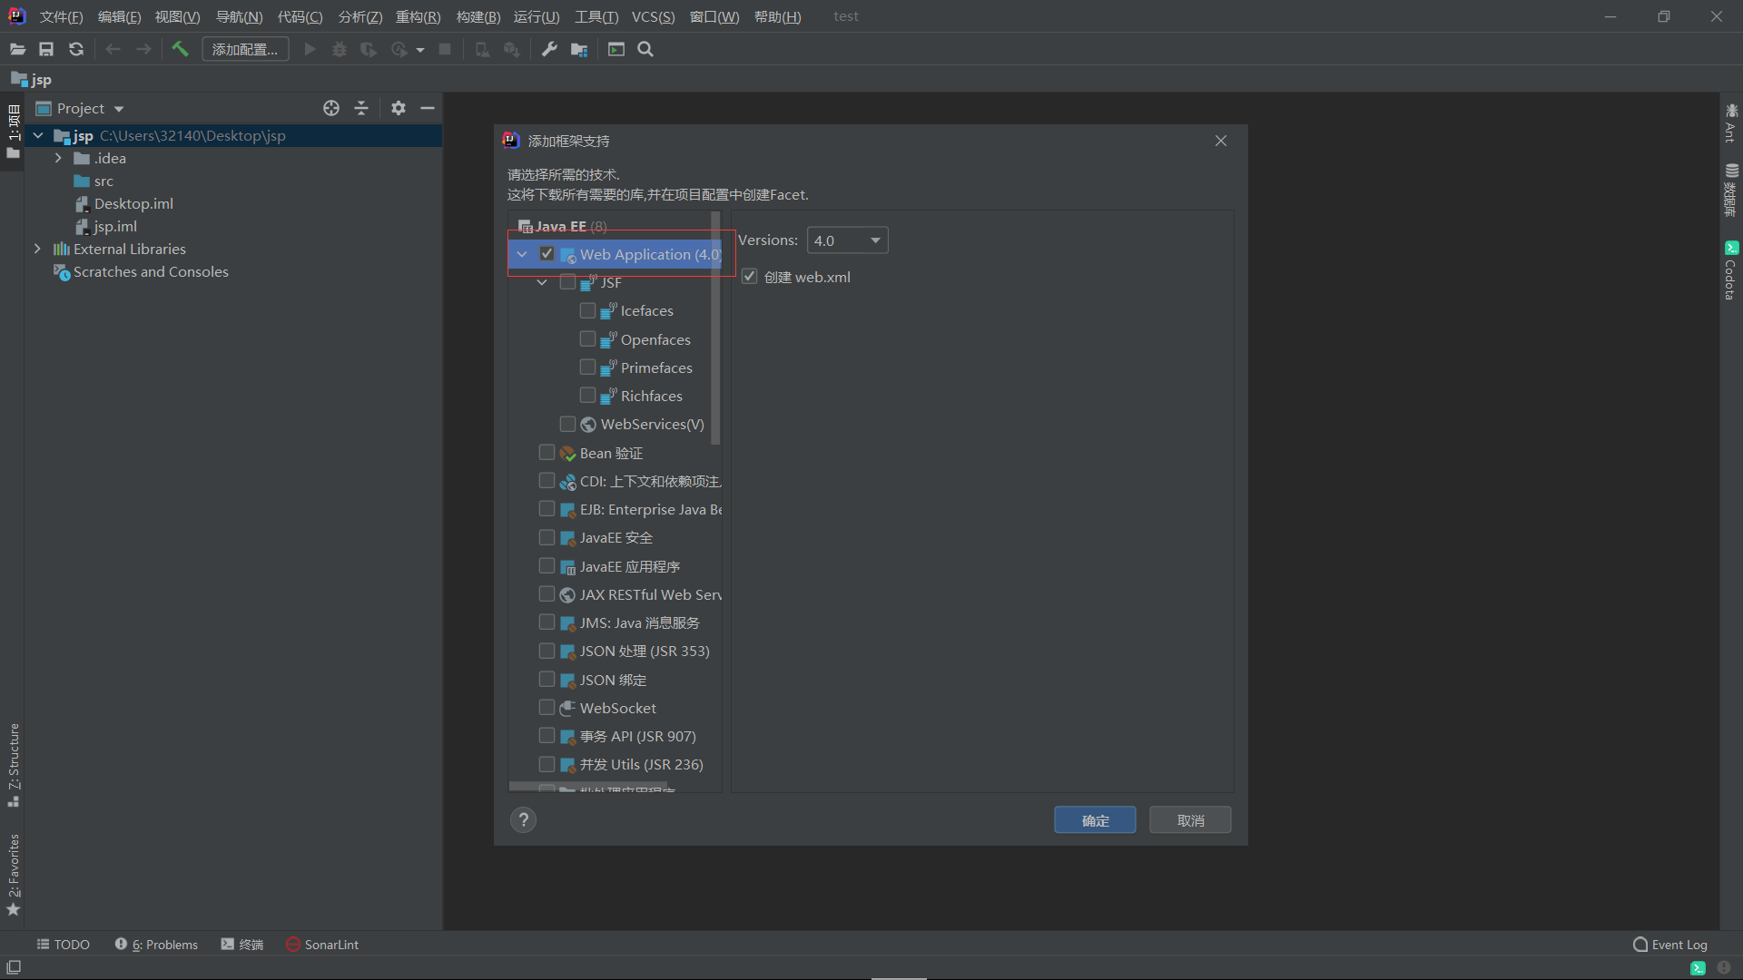
Task: Click the terminal window toolbar icon
Action: tap(616, 49)
